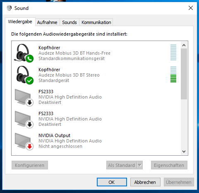Click the volume level meter of Hands-Free
This screenshot has height=193, width=199.
click(x=173, y=53)
